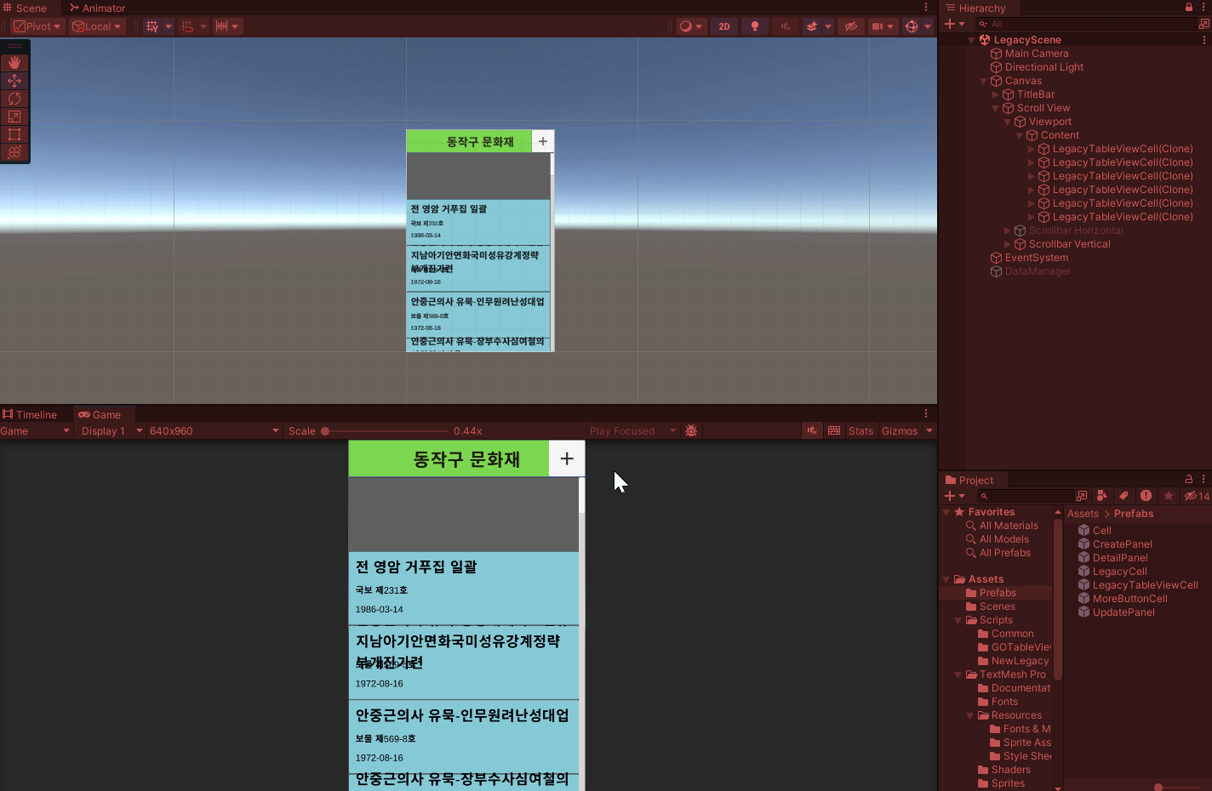
Task: Click the Project search input field
Action: [1026, 496]
